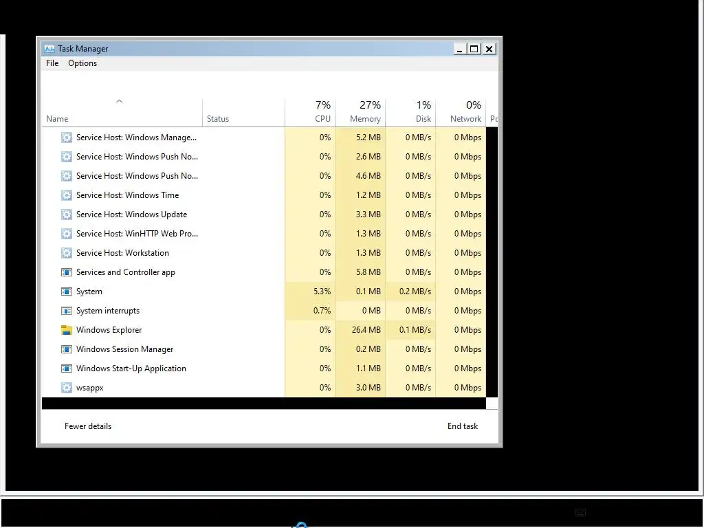Click the Windows Explorer folder icon

tap(67, 330)
